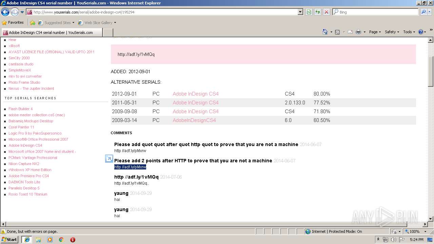Click Add to Favorites Bar icon
This screenshot has height=244, width=434.
[33, 23]
